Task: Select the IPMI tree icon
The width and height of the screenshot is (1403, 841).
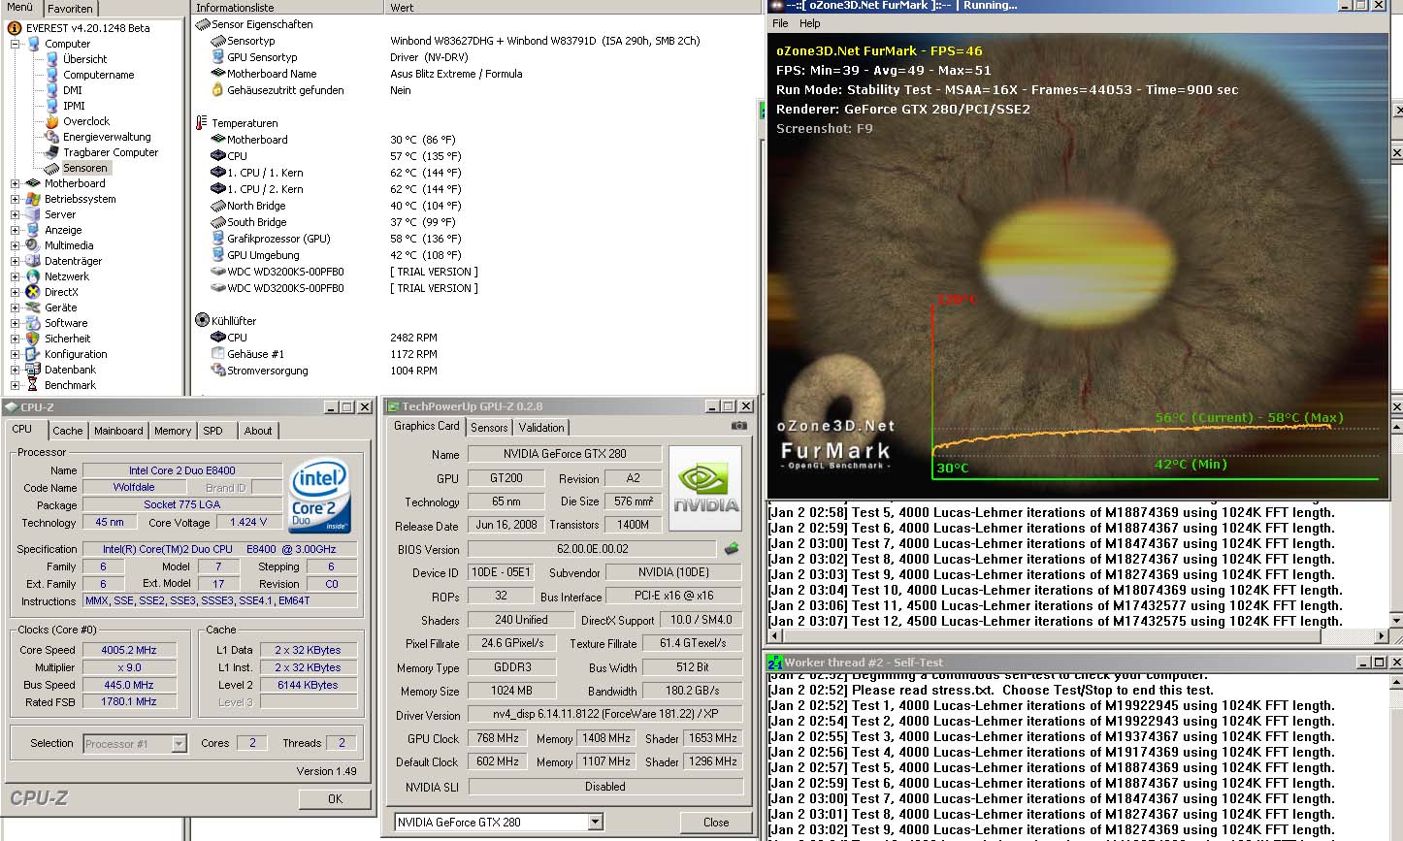Action: 51,106
